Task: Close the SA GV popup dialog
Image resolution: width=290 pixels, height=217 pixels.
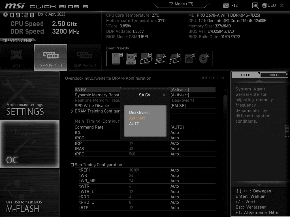Action: 164,95
